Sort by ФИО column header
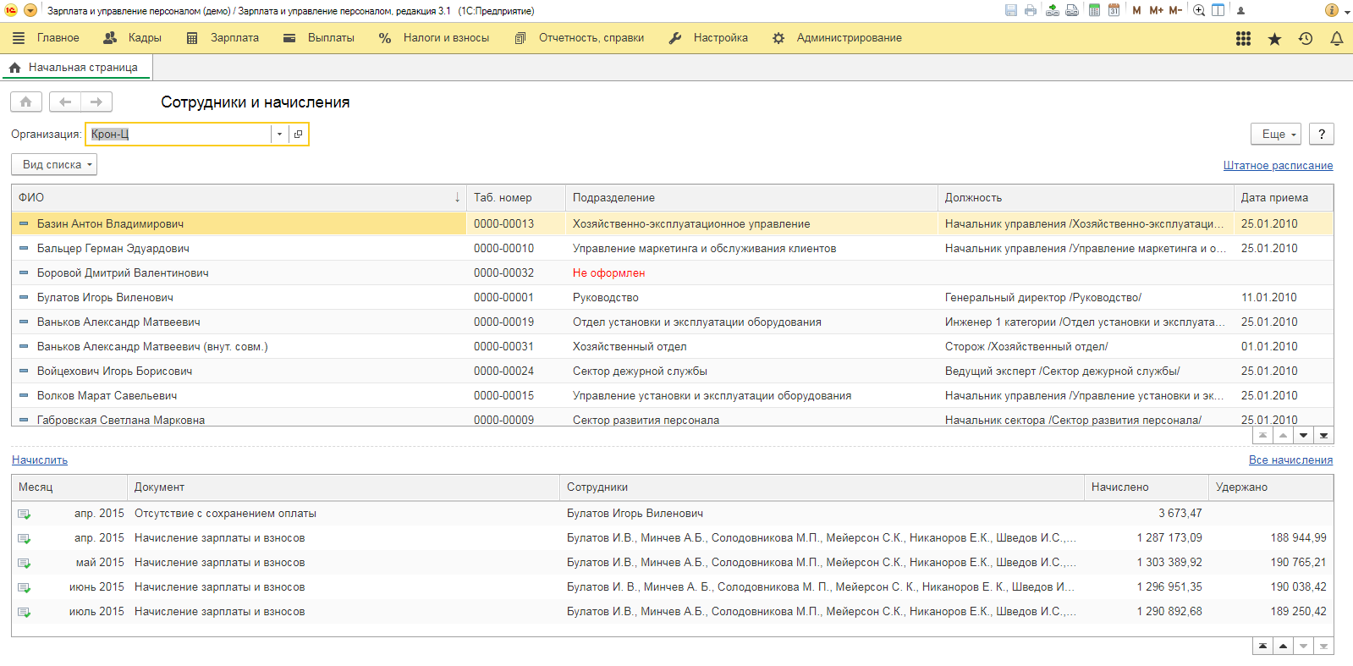Image resolution: width=1353 pixels, height=666 pixels. (x=239, y=197)
